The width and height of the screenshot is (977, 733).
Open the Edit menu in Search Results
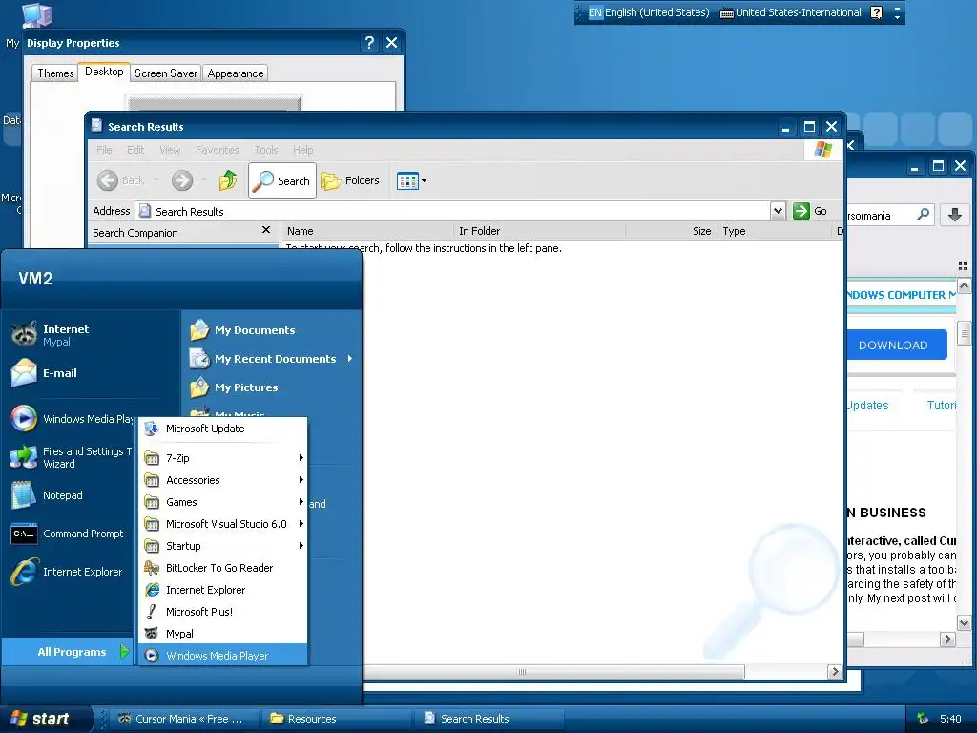pos(135,150)
